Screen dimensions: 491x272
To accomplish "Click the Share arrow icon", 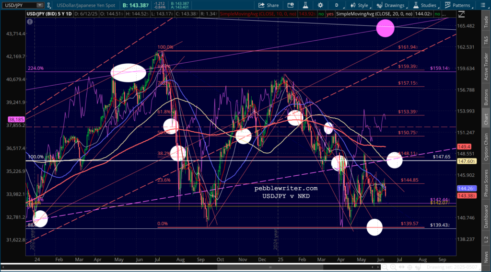I will coord(261,5).
